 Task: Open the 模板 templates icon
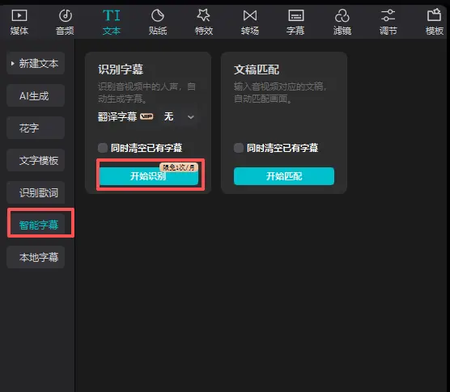434,15
